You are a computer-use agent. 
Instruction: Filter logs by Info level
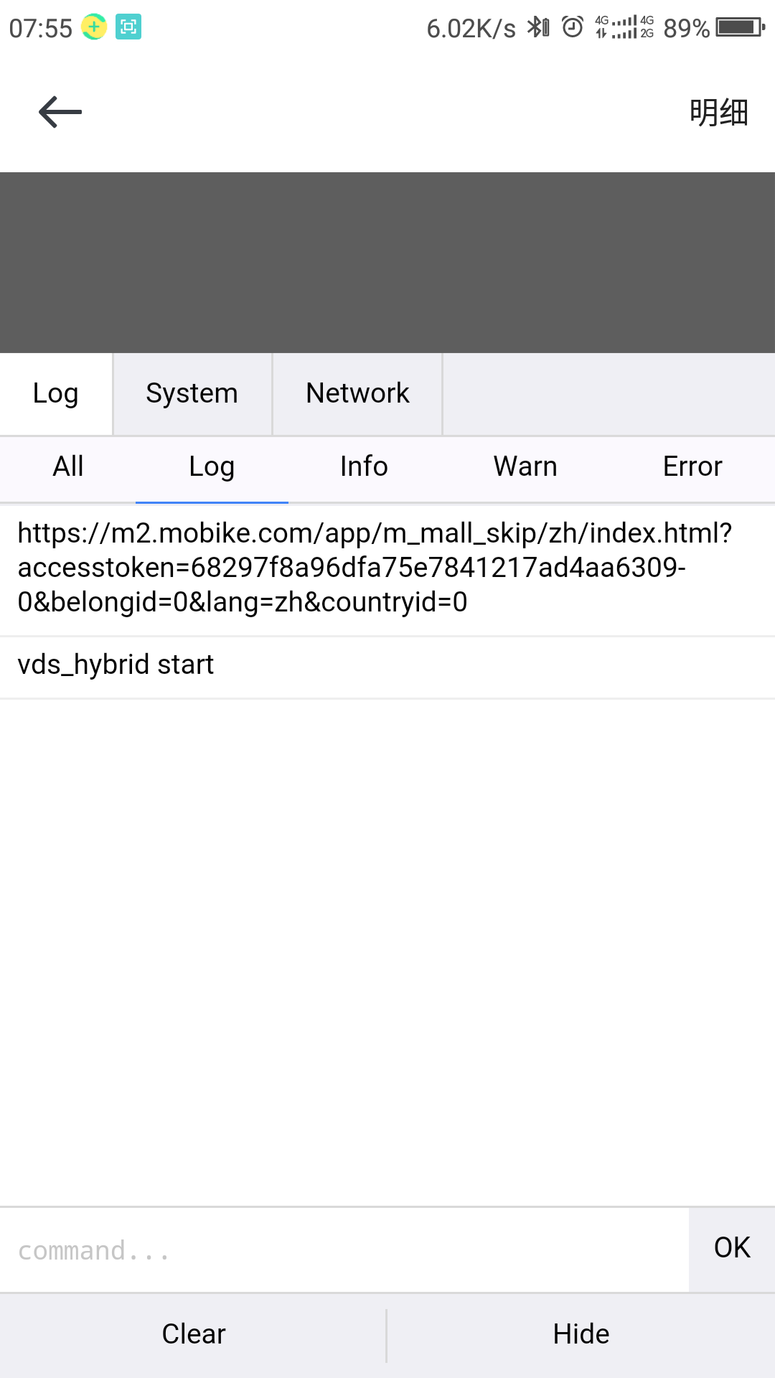(364, 467)
